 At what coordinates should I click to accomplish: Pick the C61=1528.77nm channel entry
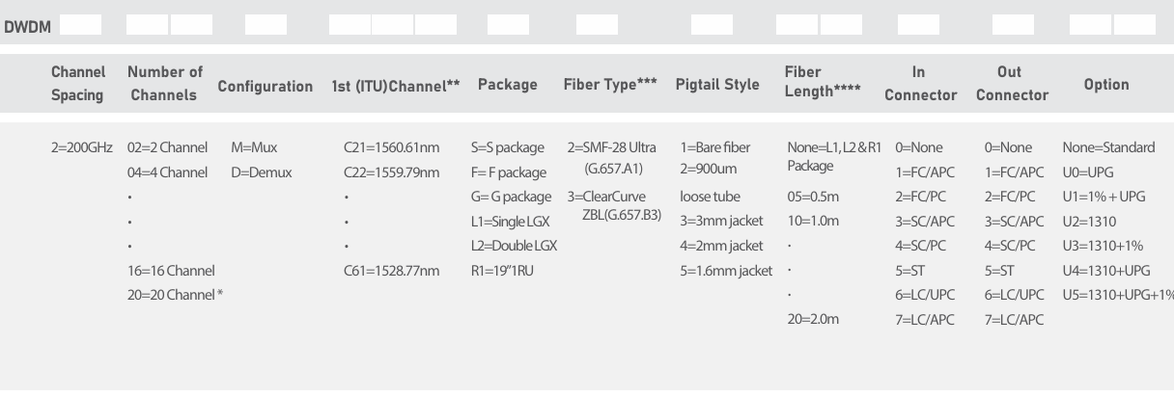click(391, 271)
